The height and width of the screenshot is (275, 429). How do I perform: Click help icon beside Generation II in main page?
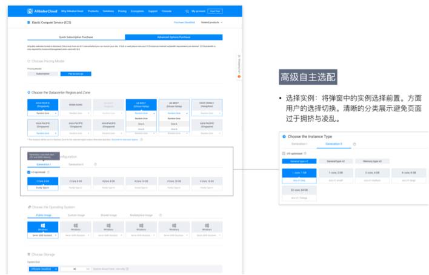coord(96,164)
